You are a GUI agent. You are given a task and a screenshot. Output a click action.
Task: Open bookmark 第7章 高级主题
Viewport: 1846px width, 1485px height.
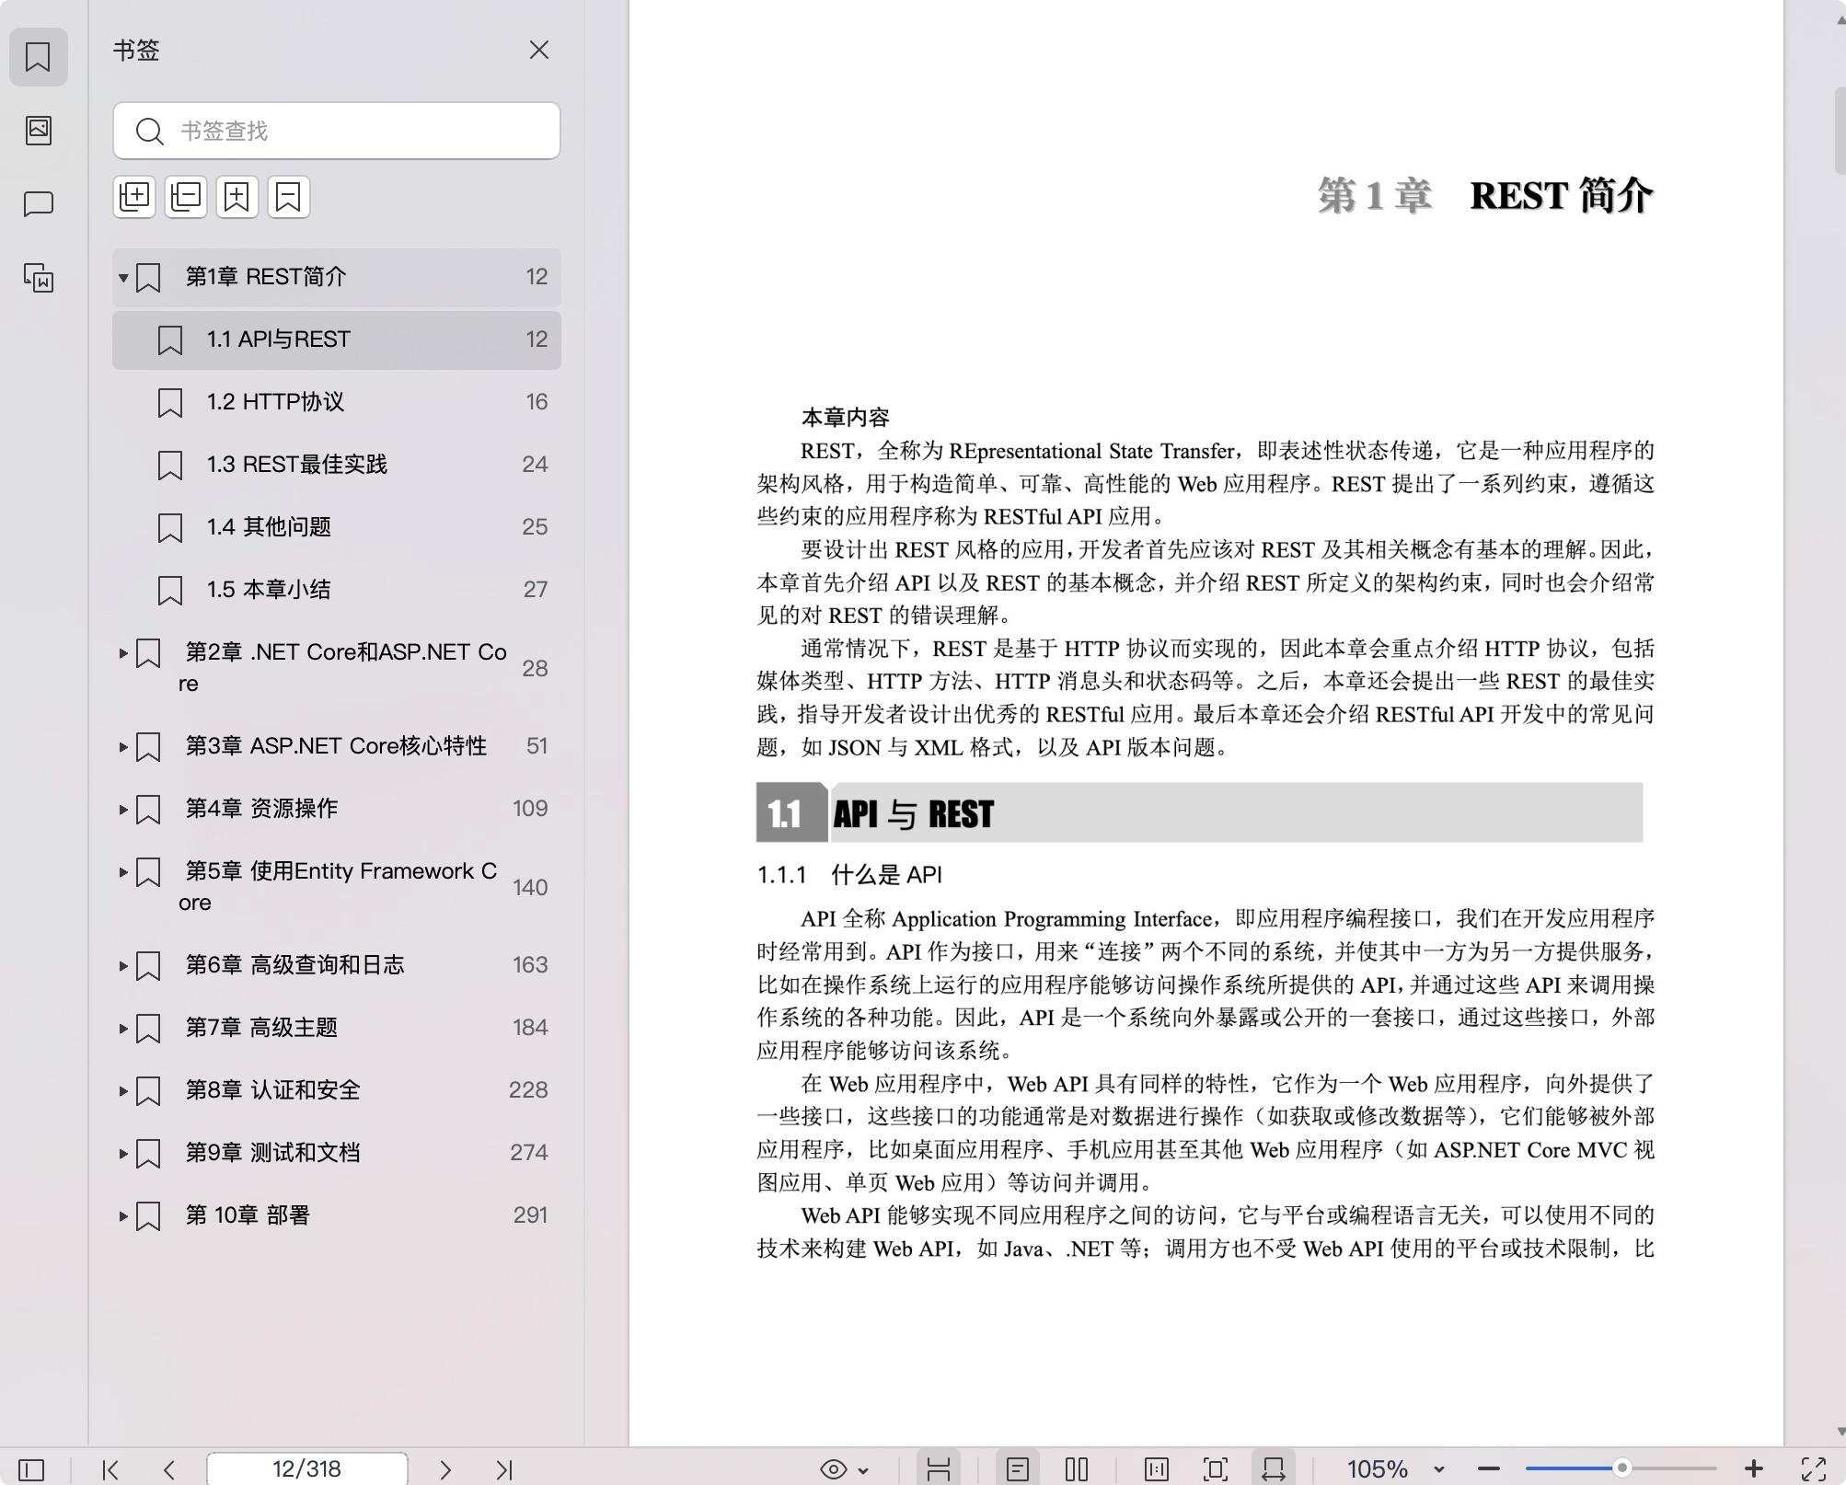point(337,1028)
